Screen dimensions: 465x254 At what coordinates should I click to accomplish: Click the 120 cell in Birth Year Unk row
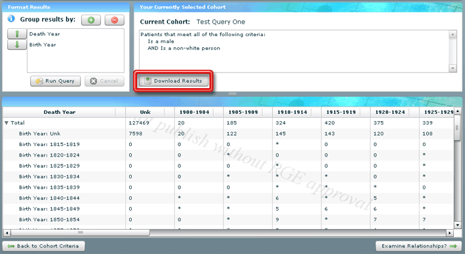coord(379,134)
